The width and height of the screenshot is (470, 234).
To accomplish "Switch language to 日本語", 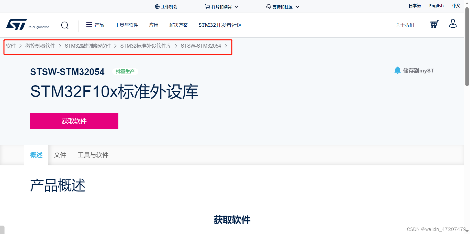I will pos(415,6).
